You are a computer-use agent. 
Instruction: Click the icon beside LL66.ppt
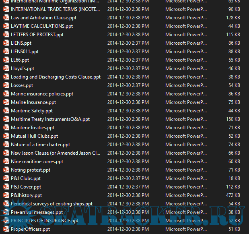coord(6,60)
